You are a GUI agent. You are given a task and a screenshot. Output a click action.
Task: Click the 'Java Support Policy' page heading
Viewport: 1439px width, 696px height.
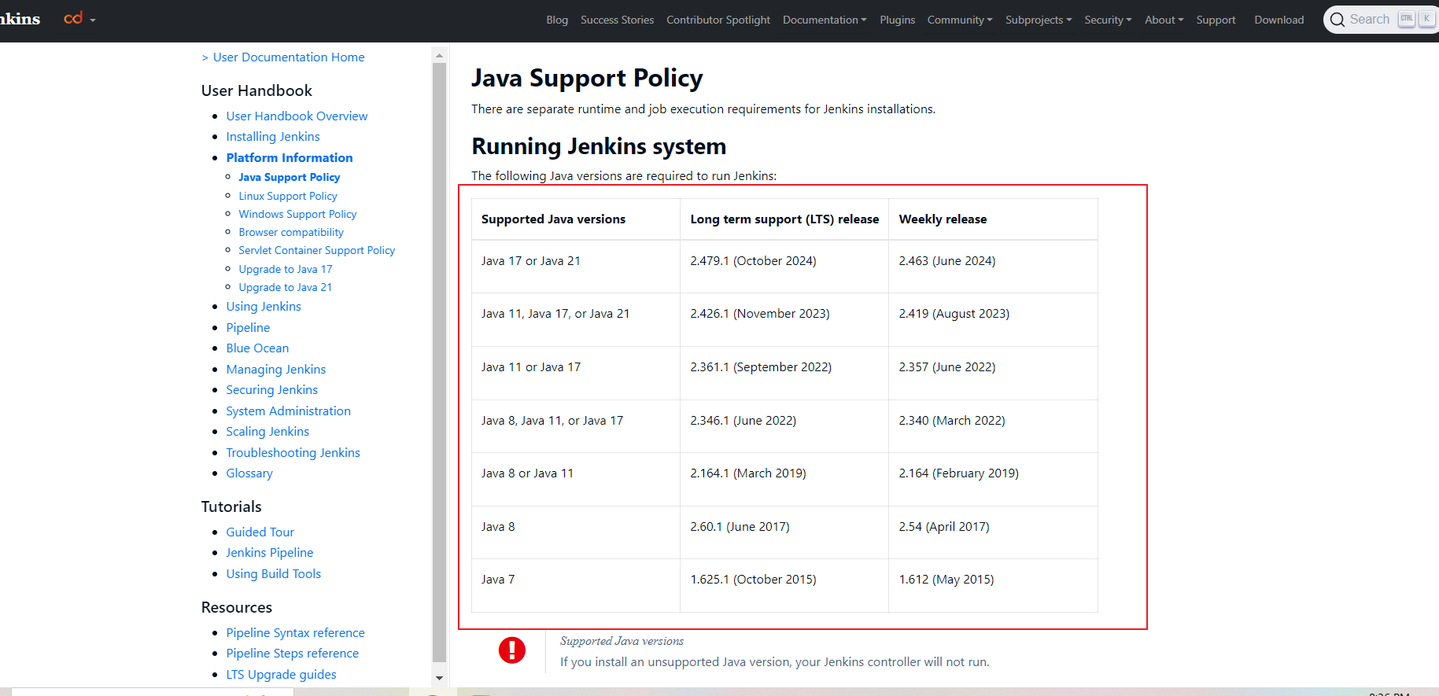pyautogui.click(x=587, y=78)
